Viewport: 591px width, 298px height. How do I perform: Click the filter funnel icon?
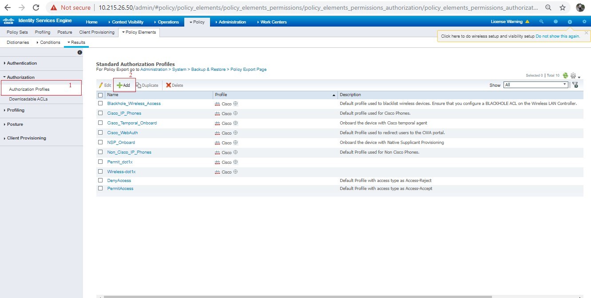pos(575,85)
